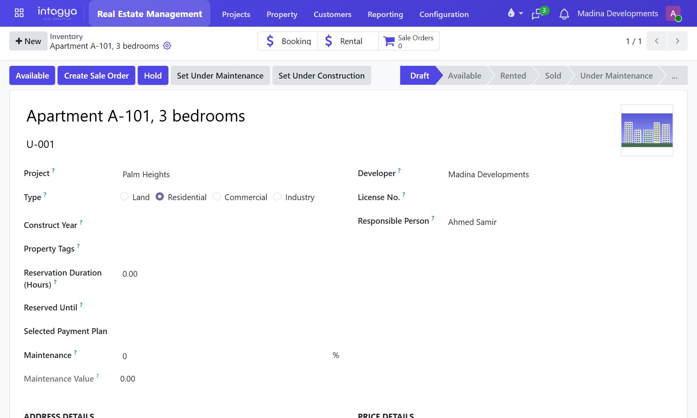The image size is (697, 418).
Task: Click Create Sale Order button
Action: [96, 75]
